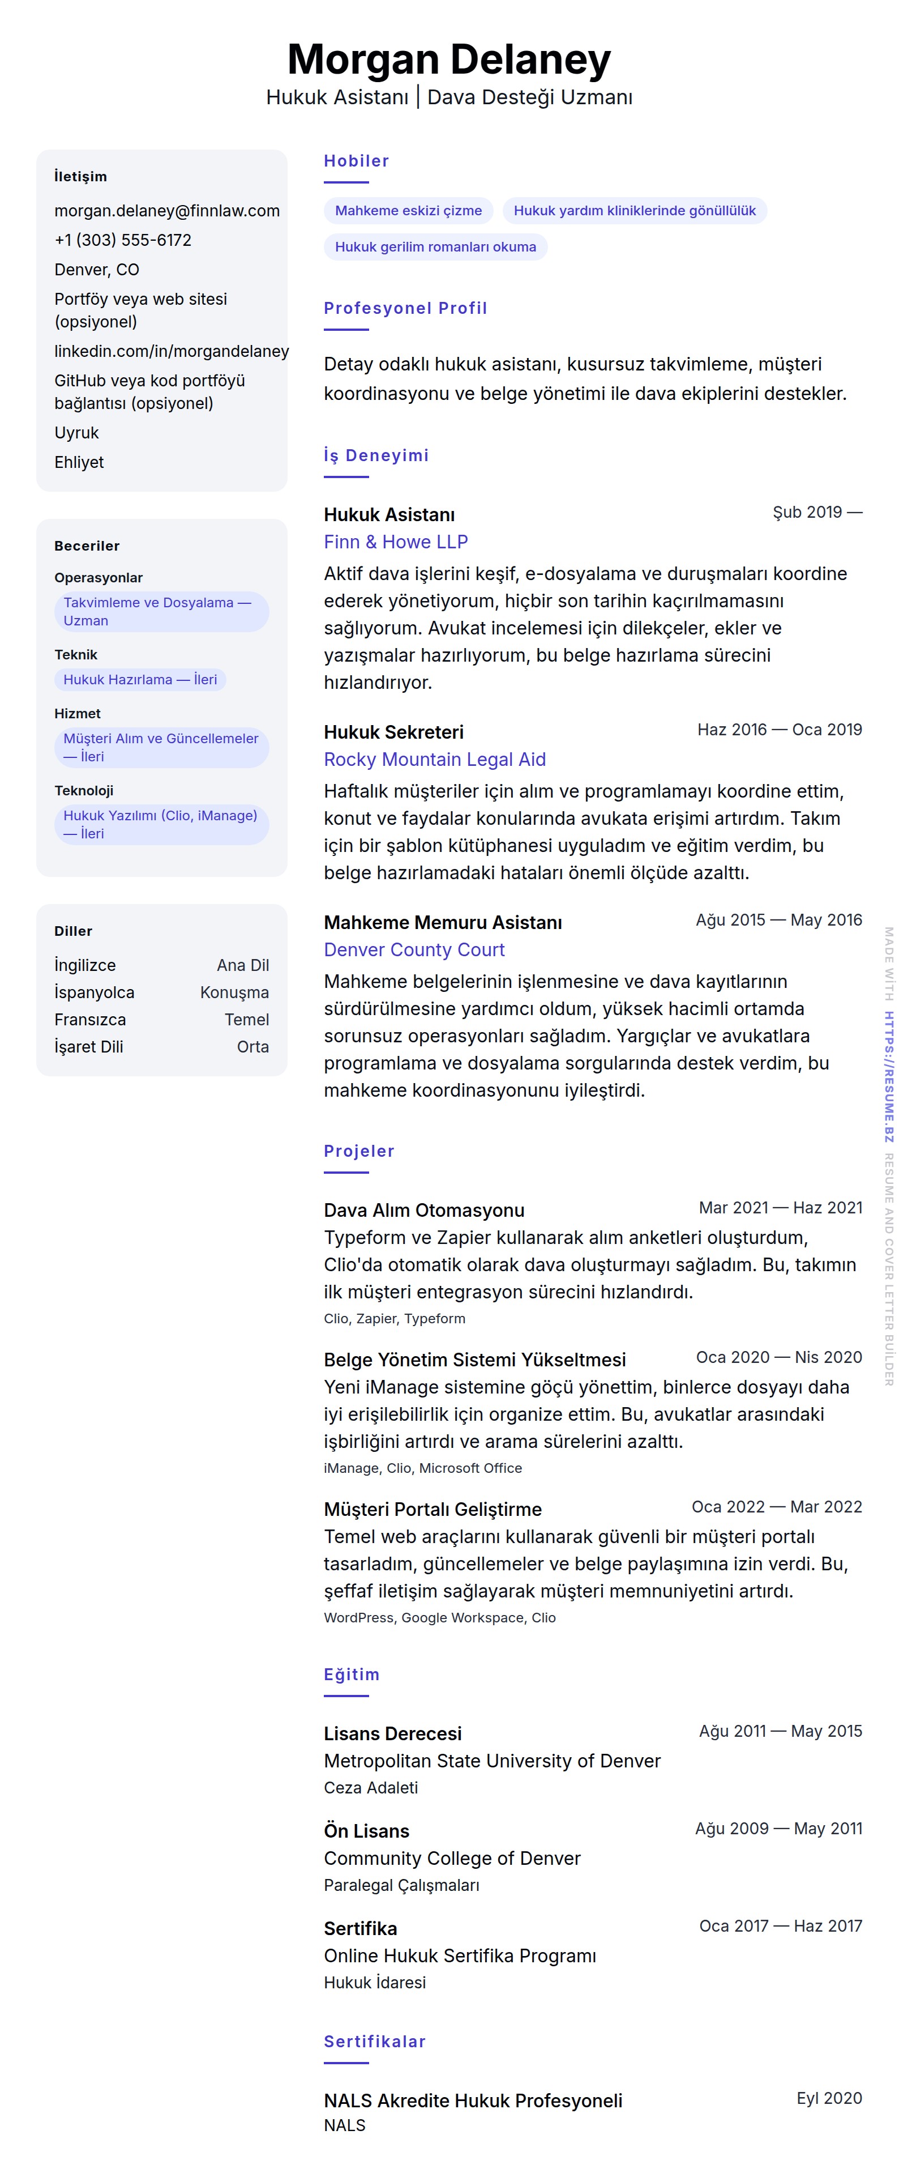899x2173 pixels.
Task: Open the Rocky Mountain Legal Aid link
Action: click(x=434, y=759)
